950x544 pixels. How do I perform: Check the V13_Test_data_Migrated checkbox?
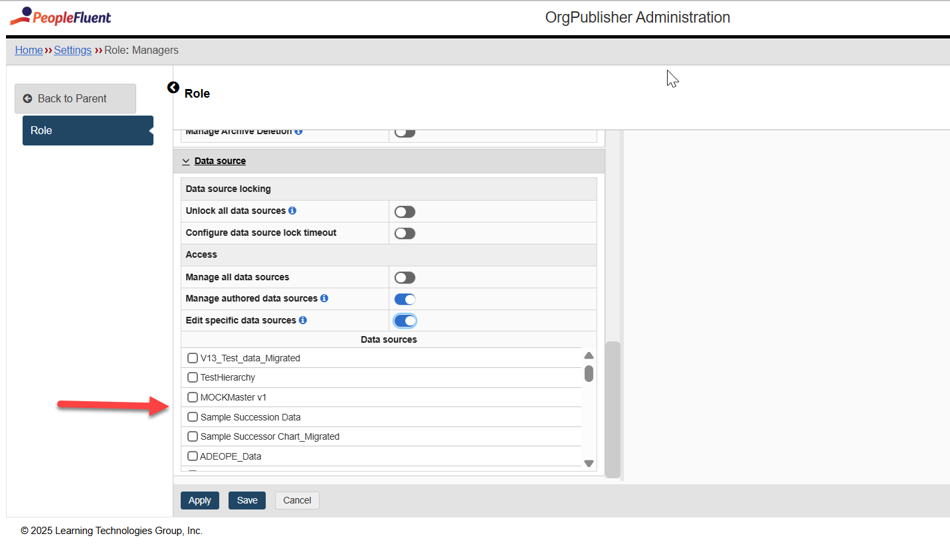[x=193, y=358]
